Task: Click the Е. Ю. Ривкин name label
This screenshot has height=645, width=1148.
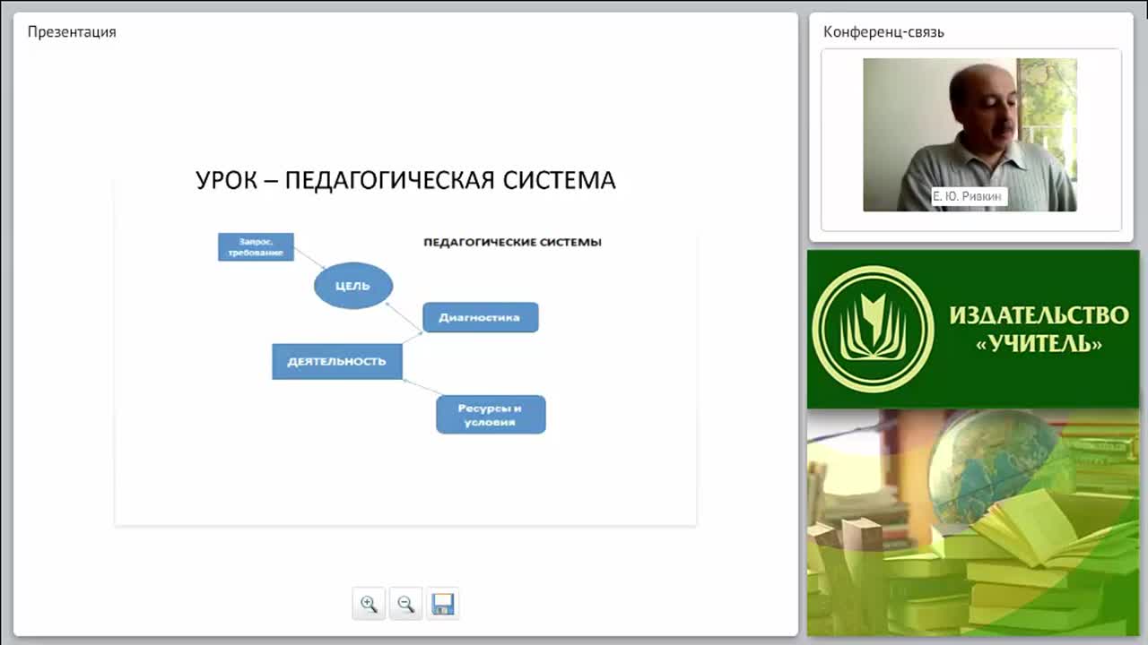Action: [969, 196]
